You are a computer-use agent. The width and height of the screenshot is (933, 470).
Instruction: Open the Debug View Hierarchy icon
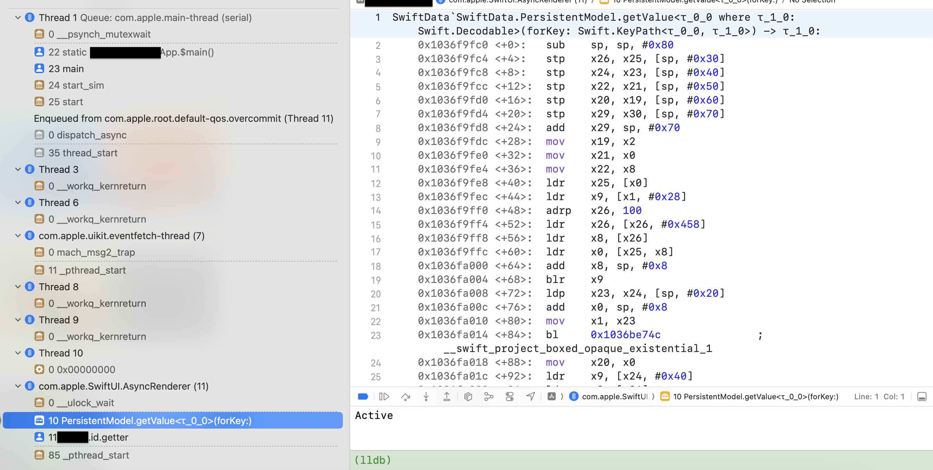pos(468,396)
